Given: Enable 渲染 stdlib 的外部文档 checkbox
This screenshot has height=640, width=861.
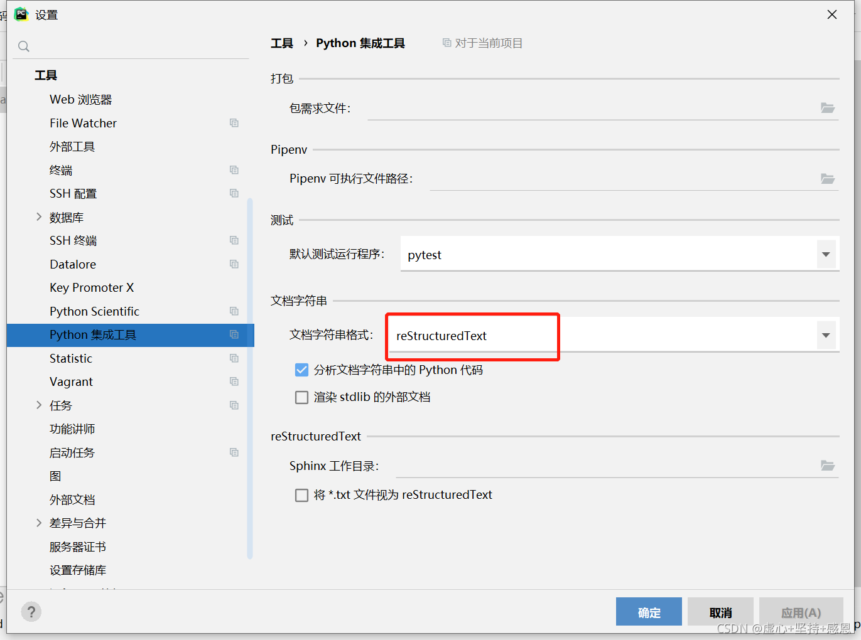Looking at the screenshot, I should [301, 397].
